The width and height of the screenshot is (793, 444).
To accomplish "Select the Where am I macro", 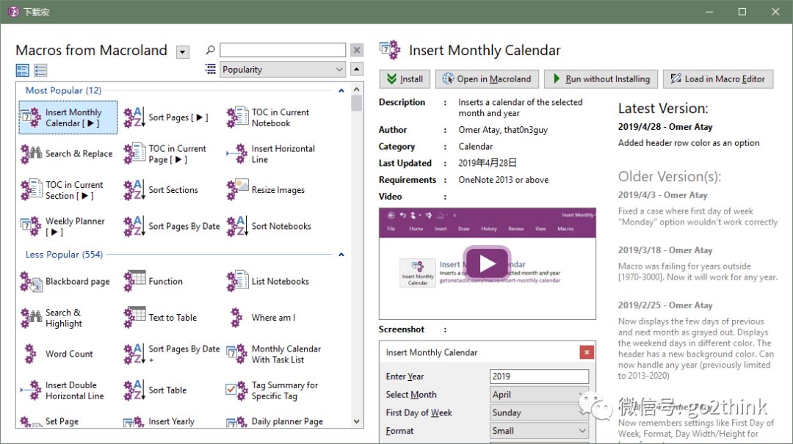I will [262, 318].
